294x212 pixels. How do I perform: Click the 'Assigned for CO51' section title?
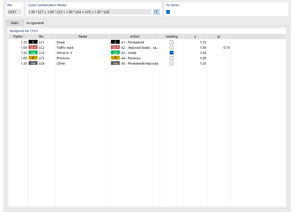[24, 31]
